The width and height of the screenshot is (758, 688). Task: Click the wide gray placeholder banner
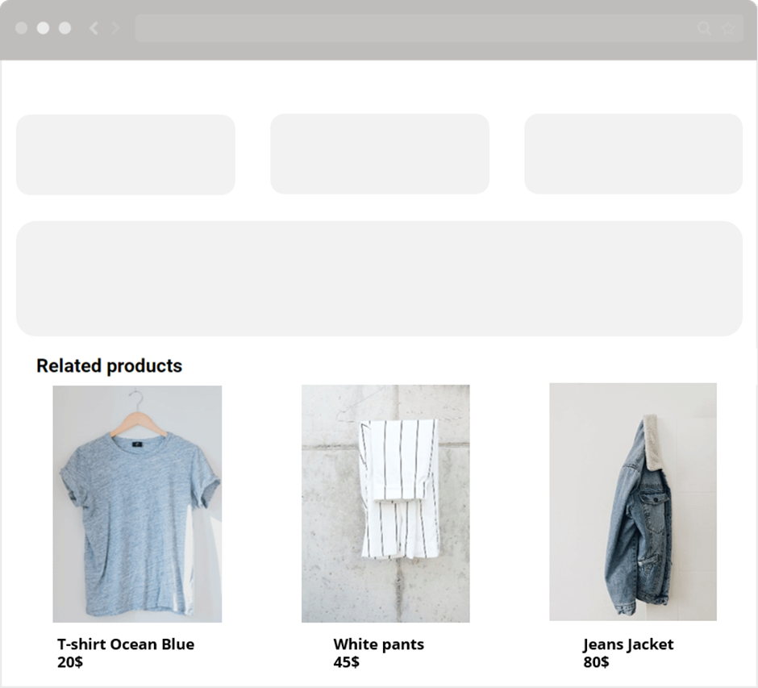pos(380,278)
